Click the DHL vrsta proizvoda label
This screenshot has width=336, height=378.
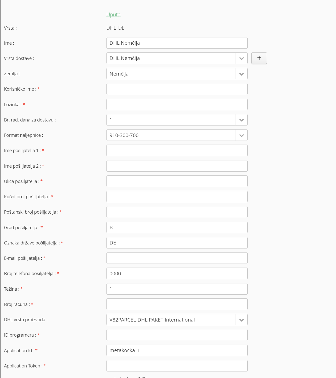click(x=26, y=320)
